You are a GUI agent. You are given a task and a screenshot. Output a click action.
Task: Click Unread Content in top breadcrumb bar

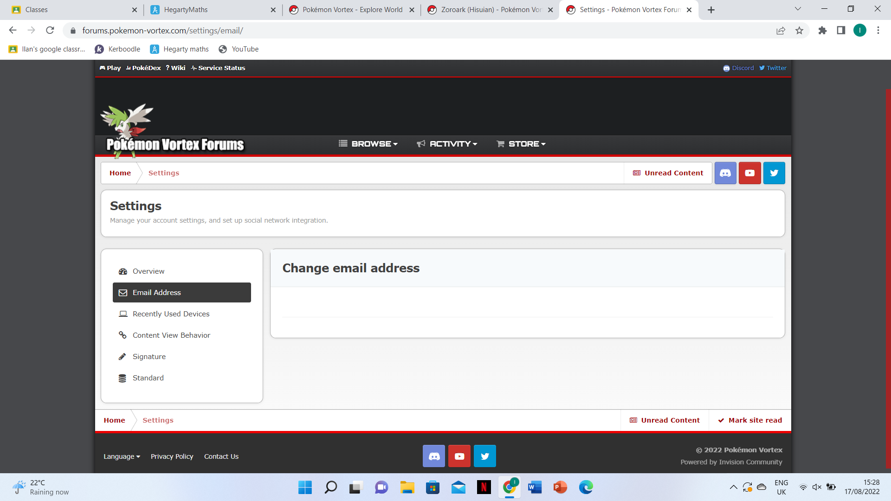(668, 173)
